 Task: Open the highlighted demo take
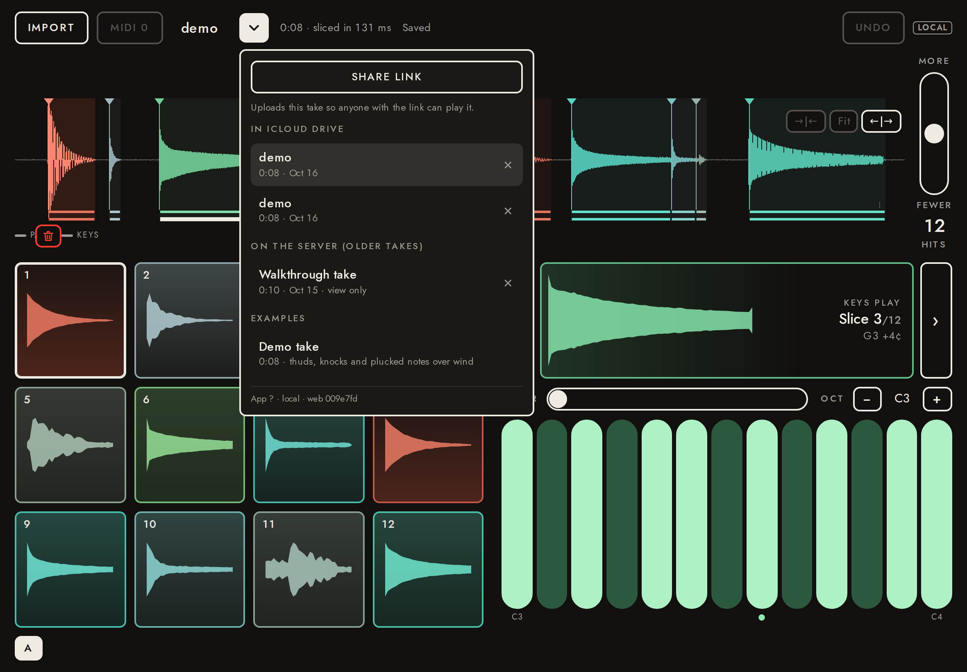(x=386, y=165)
